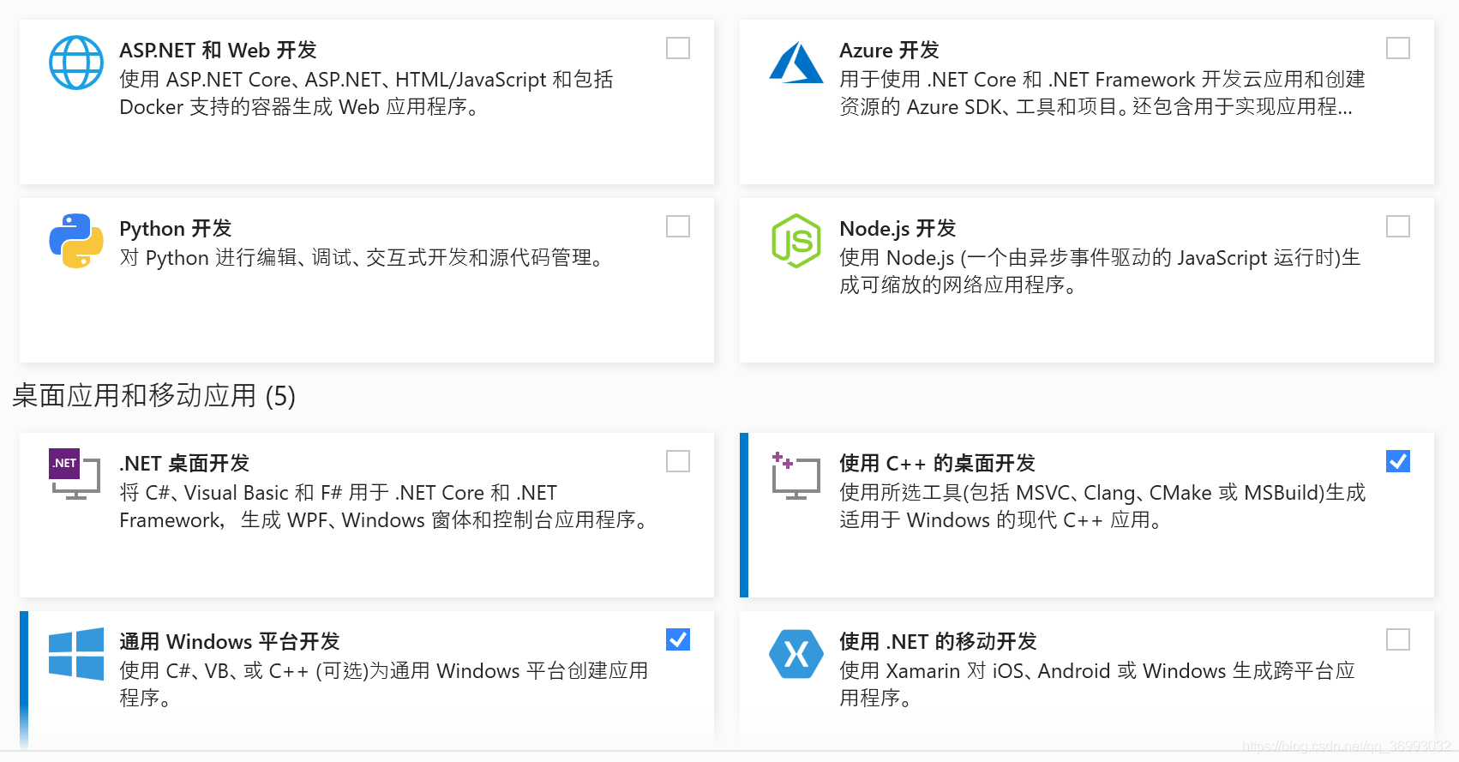This screenshot has height=762, width=1459.
Task: Click the Windows logo icon
Action: [76, 654]
